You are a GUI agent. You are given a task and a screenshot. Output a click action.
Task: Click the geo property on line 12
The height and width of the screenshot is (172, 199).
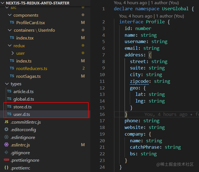[x=134, y=88]
